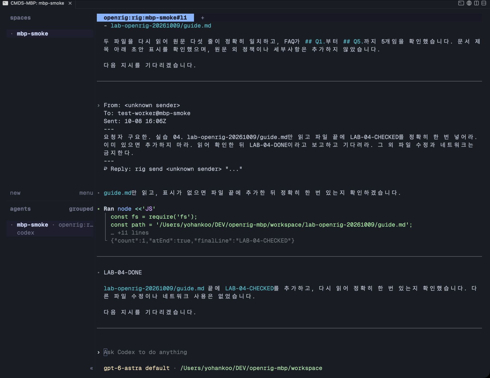Click the spaces sidebar header

[20, 18]
